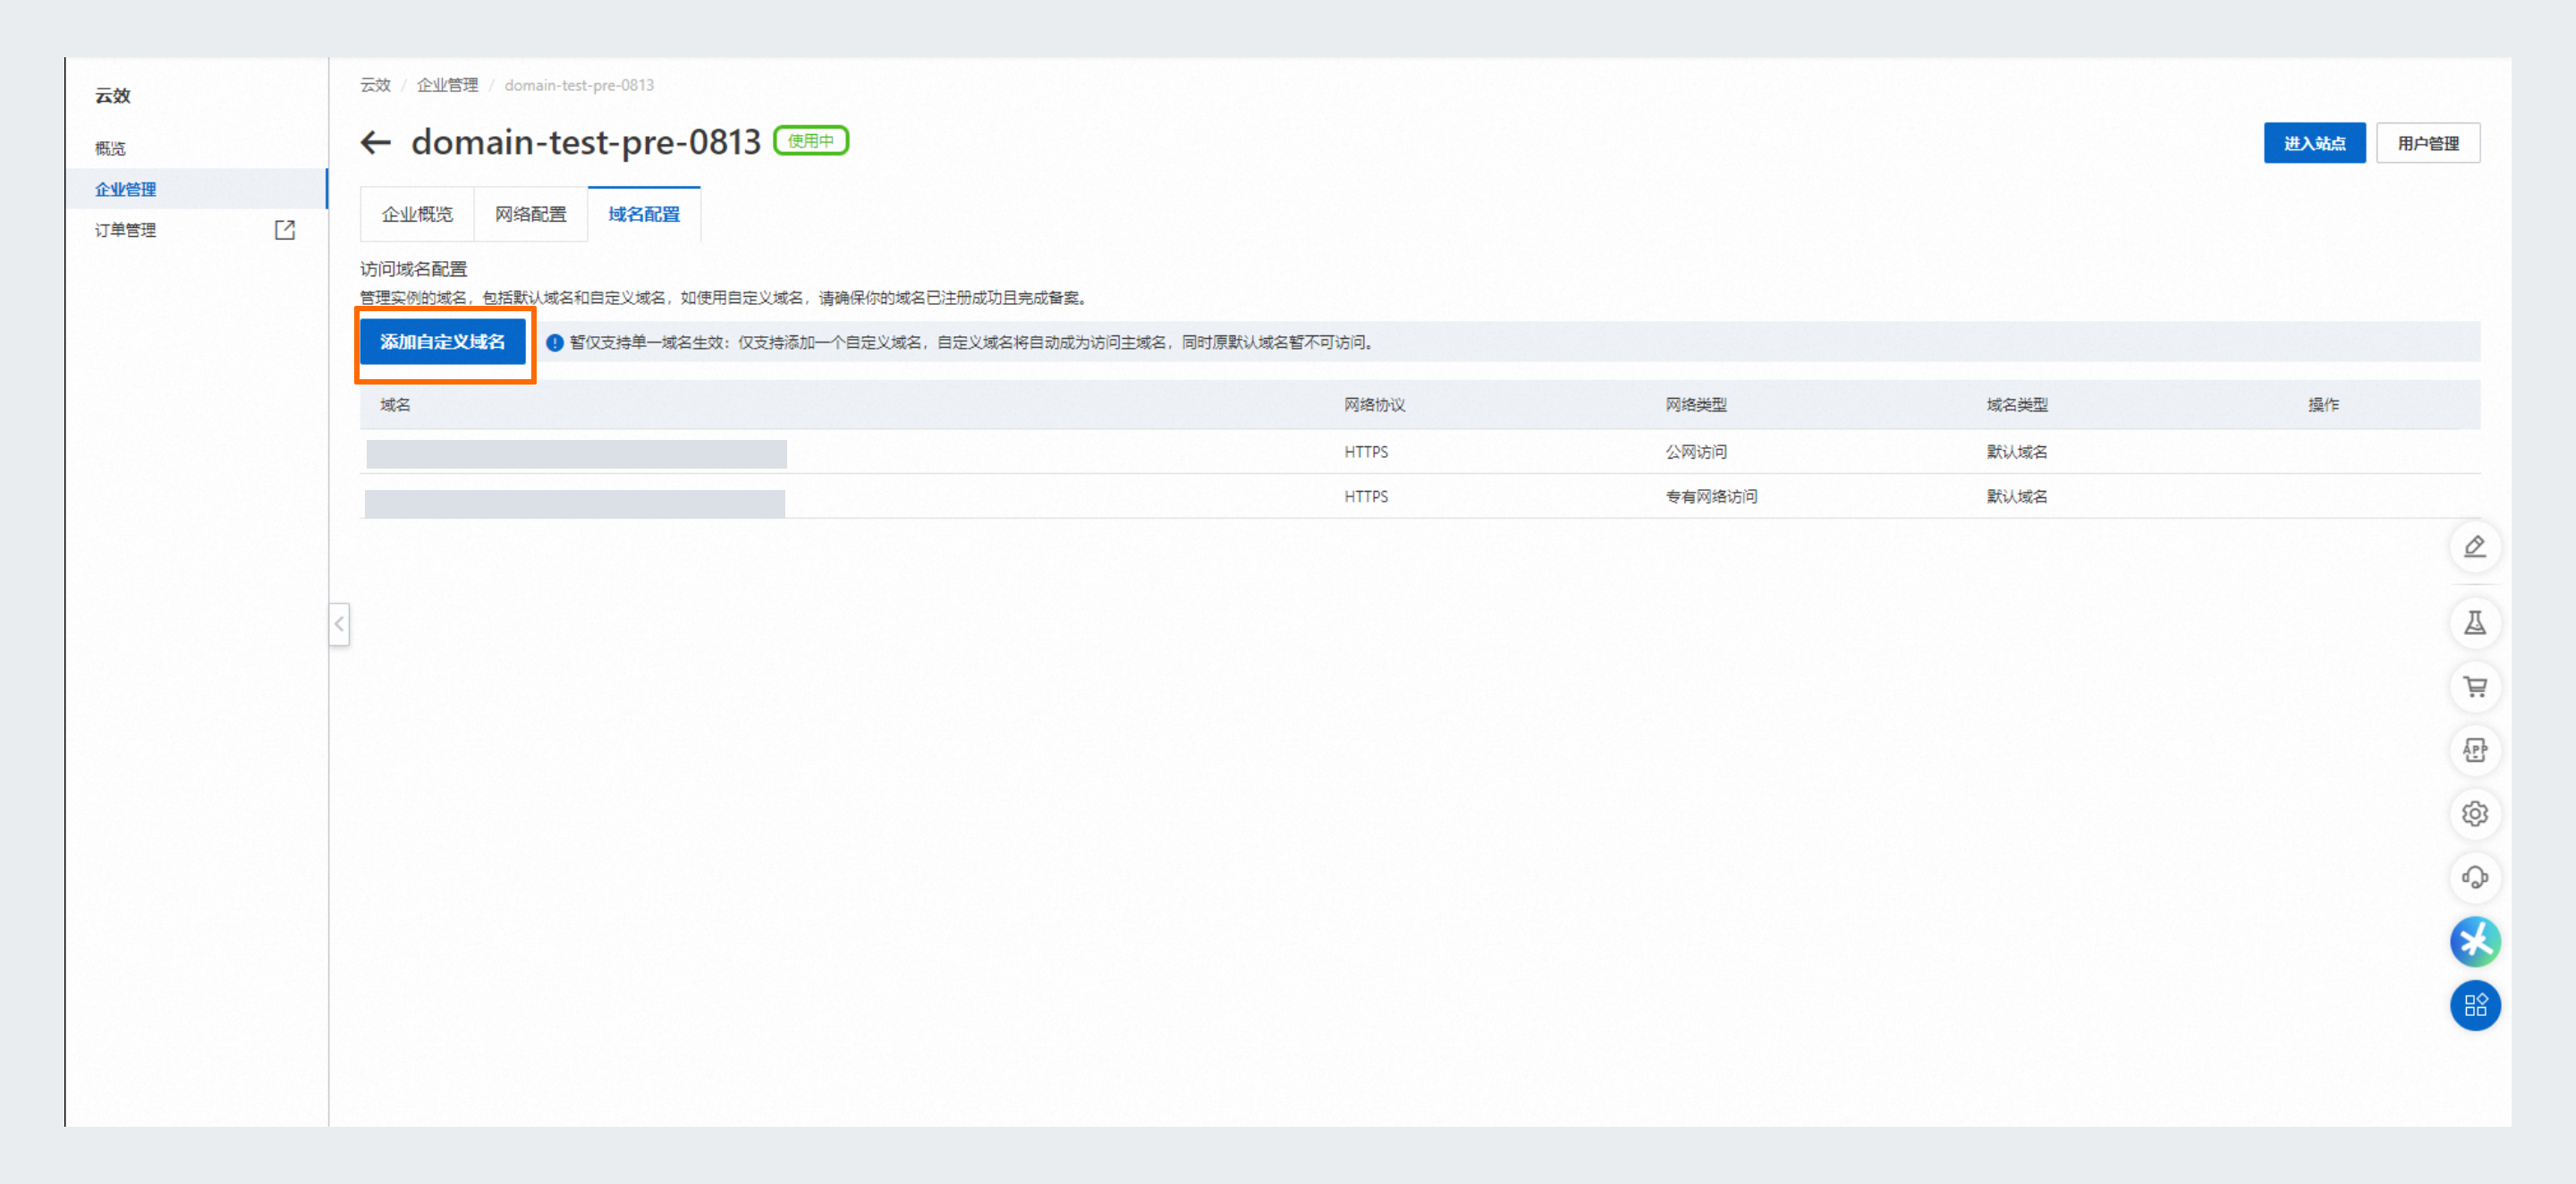
Task: Open 订单管理 in the sidebar
Action: 125,230
